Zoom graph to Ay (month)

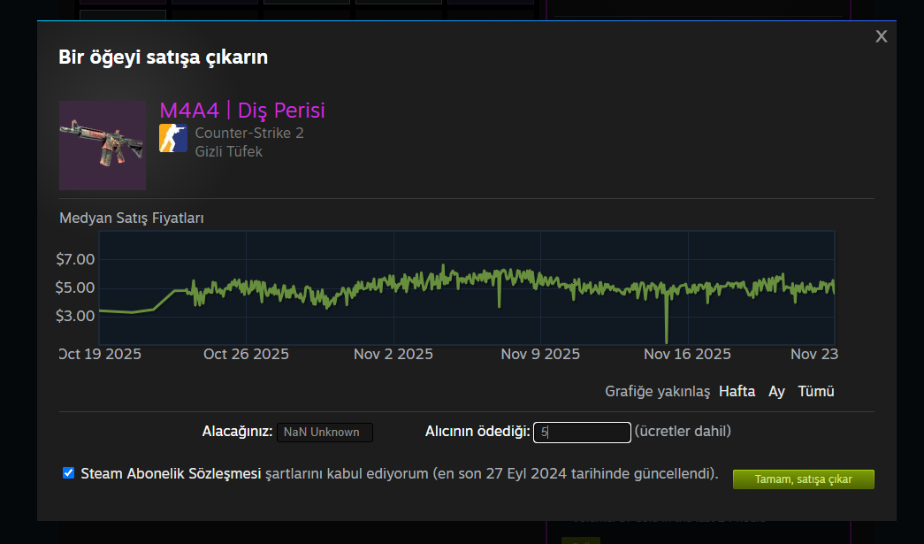tap(776, 391)
